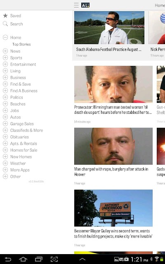Tap the AL logo icon
The width and height of the screenshot is (165, 264).
coord(85,5)
